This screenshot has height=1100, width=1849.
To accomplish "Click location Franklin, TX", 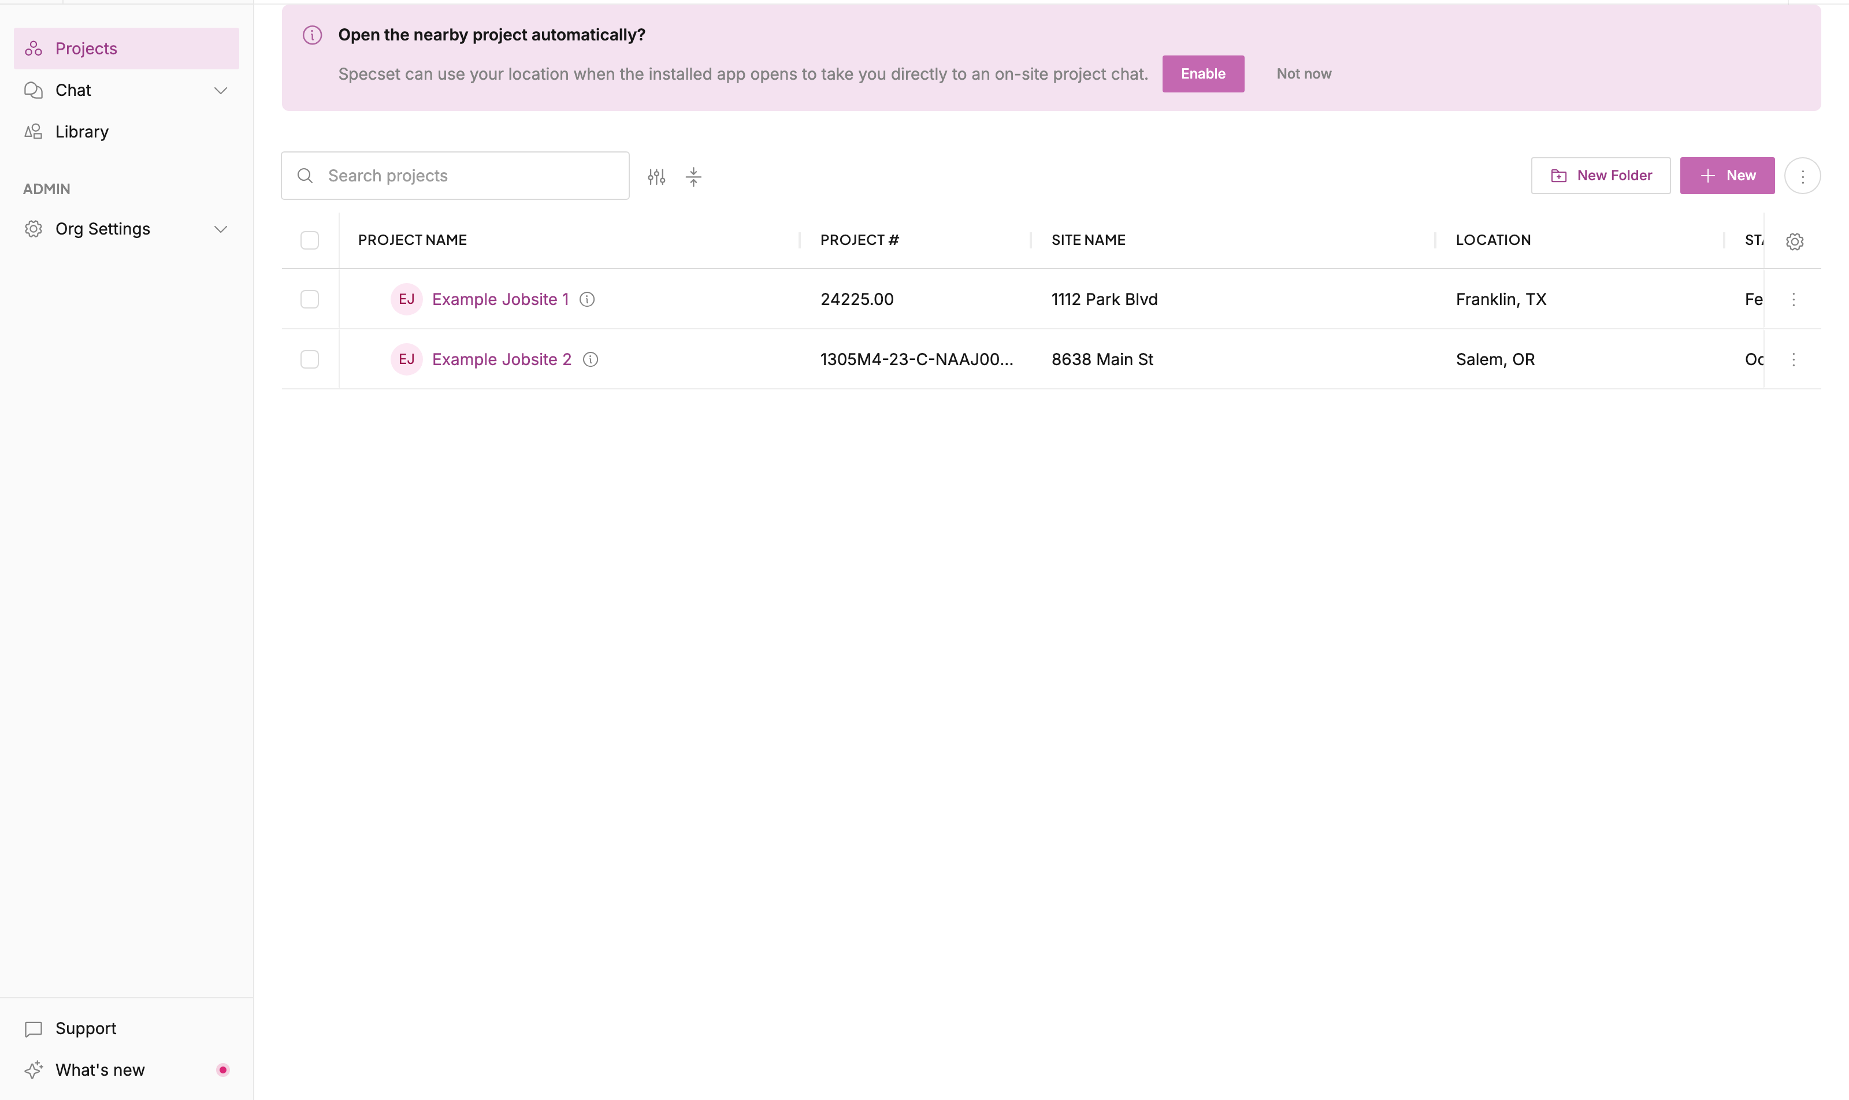I will (1501, 299).
